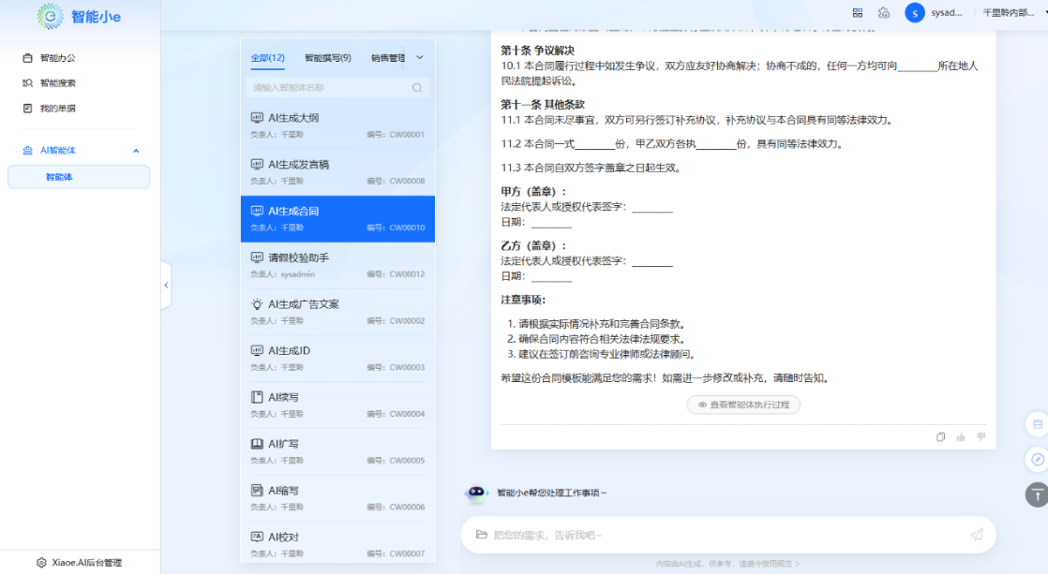Expand more agent category tabs chevron
The width and height of the screenshot is (1048, 574).
coord(419,58)
